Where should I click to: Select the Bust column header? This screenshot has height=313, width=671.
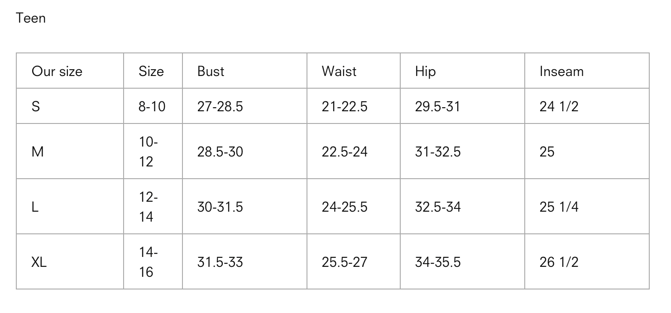(211, 71)
